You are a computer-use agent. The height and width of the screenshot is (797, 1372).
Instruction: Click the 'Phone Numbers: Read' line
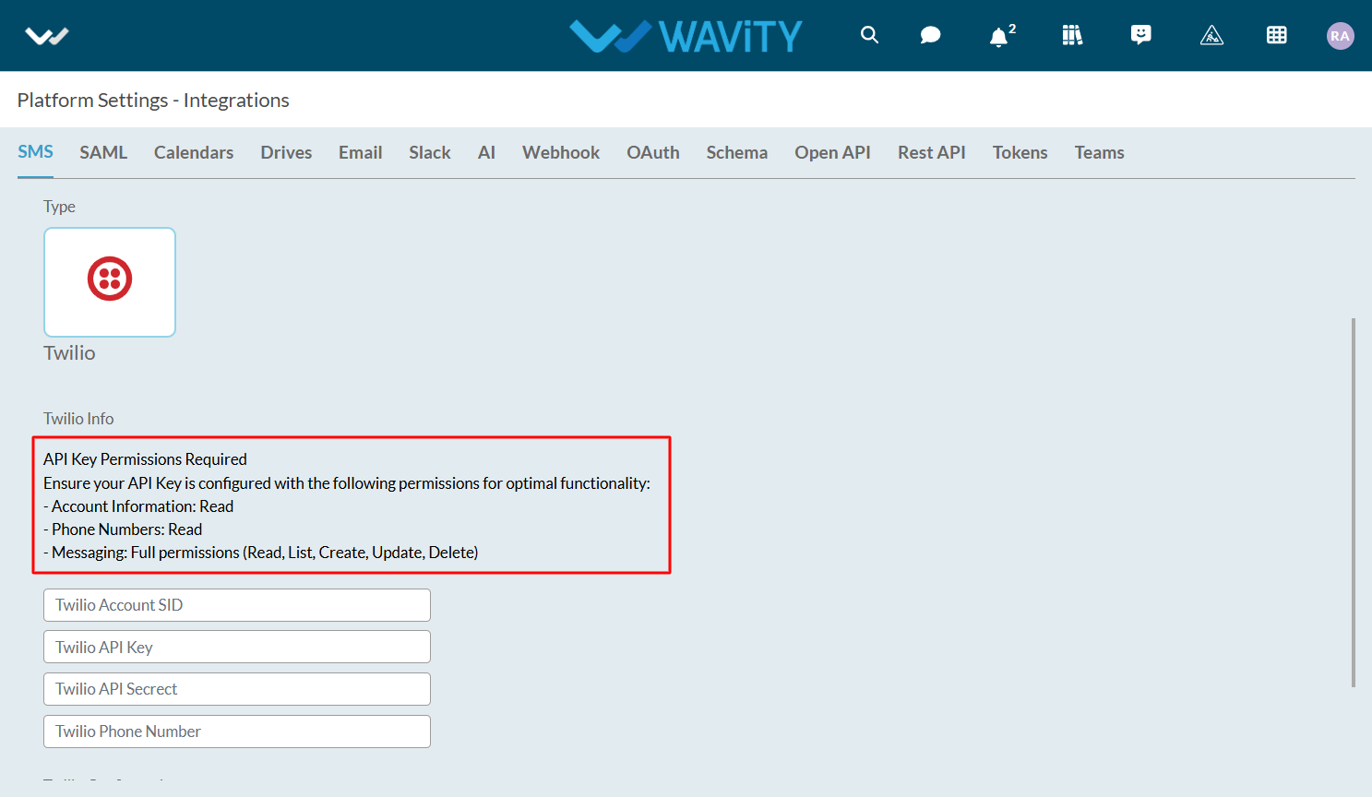[123, 529]
